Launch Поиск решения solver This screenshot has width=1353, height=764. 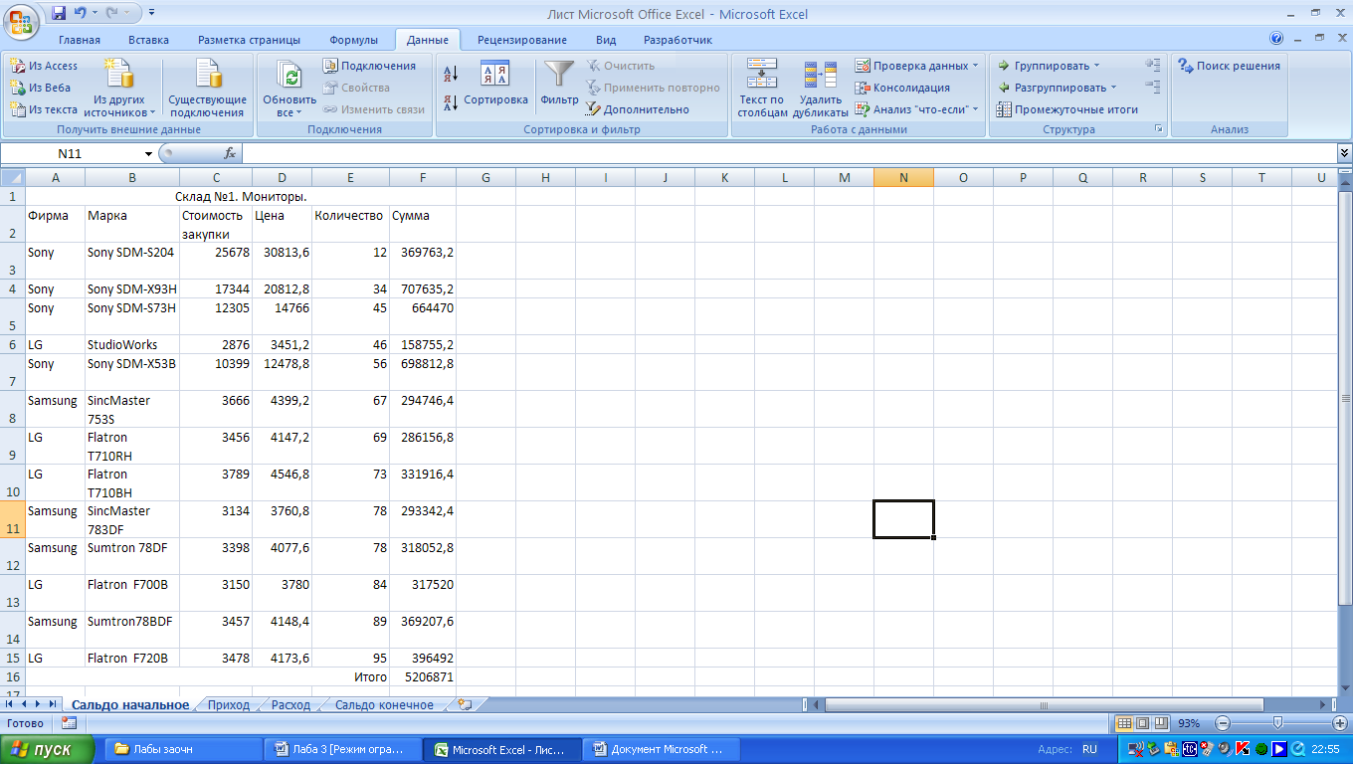[1229, 66]
